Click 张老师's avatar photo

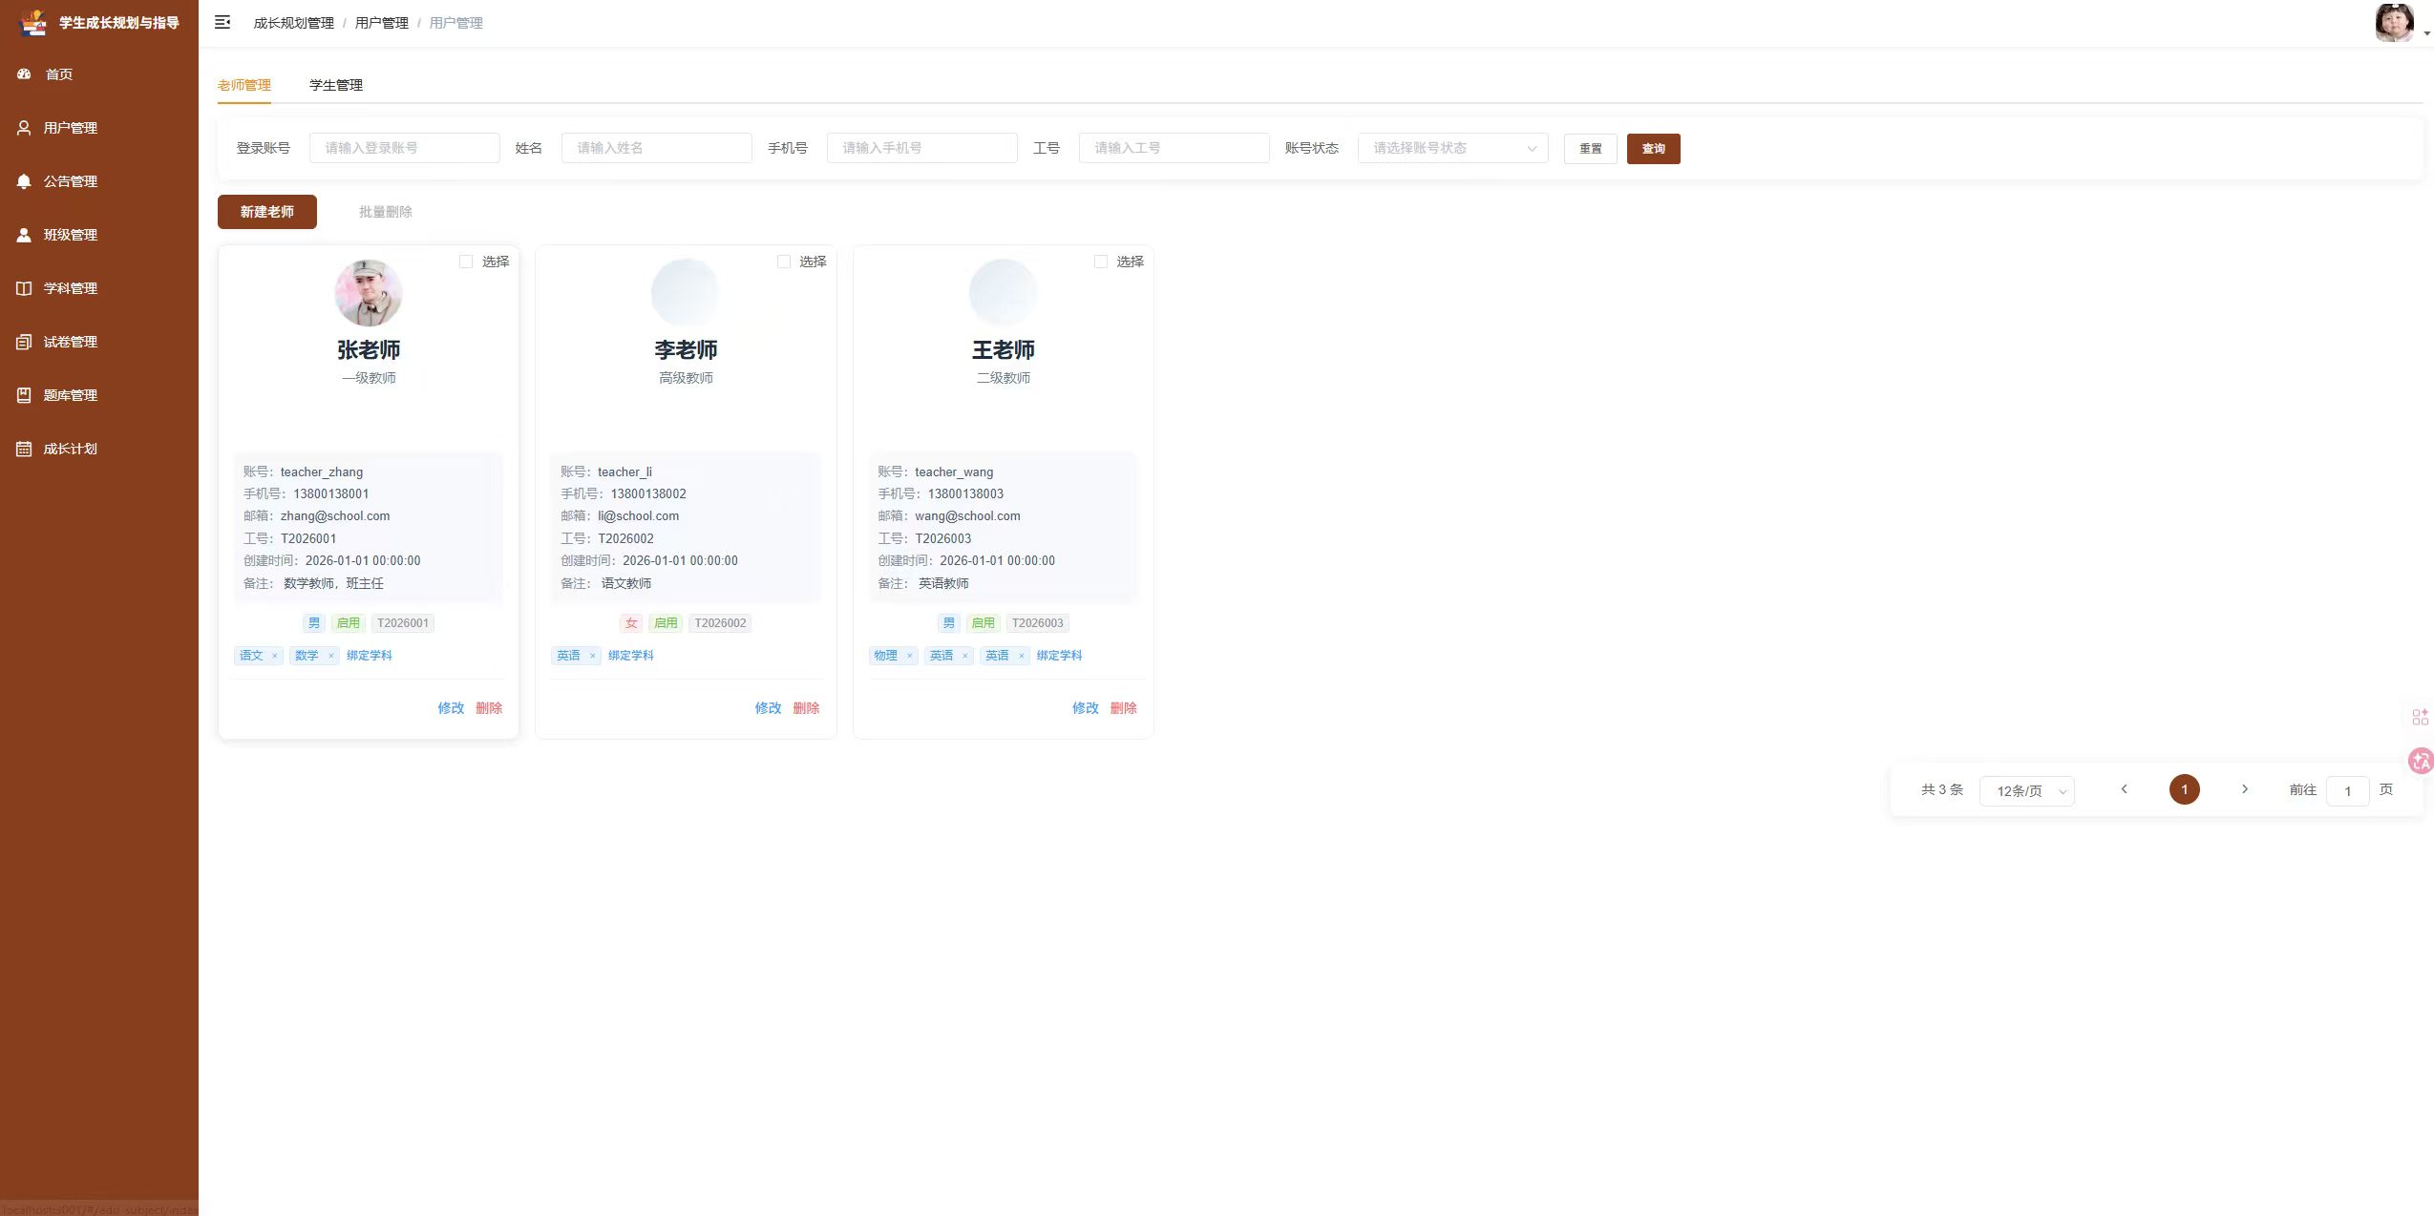point(369,293)
